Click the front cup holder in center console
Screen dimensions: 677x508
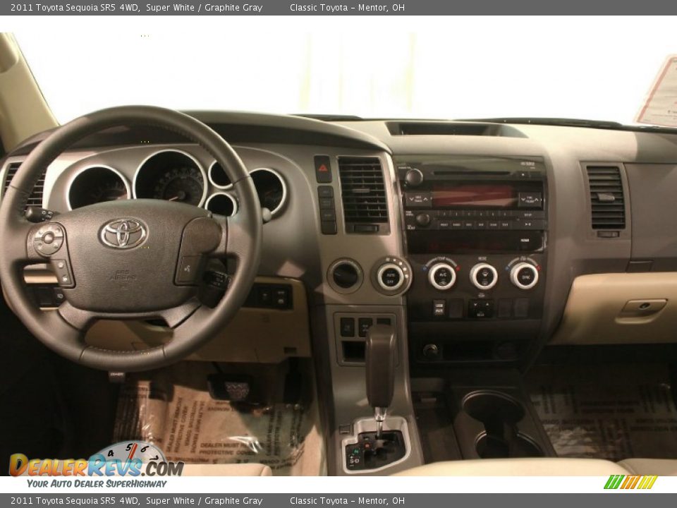[x=493, y=407]
